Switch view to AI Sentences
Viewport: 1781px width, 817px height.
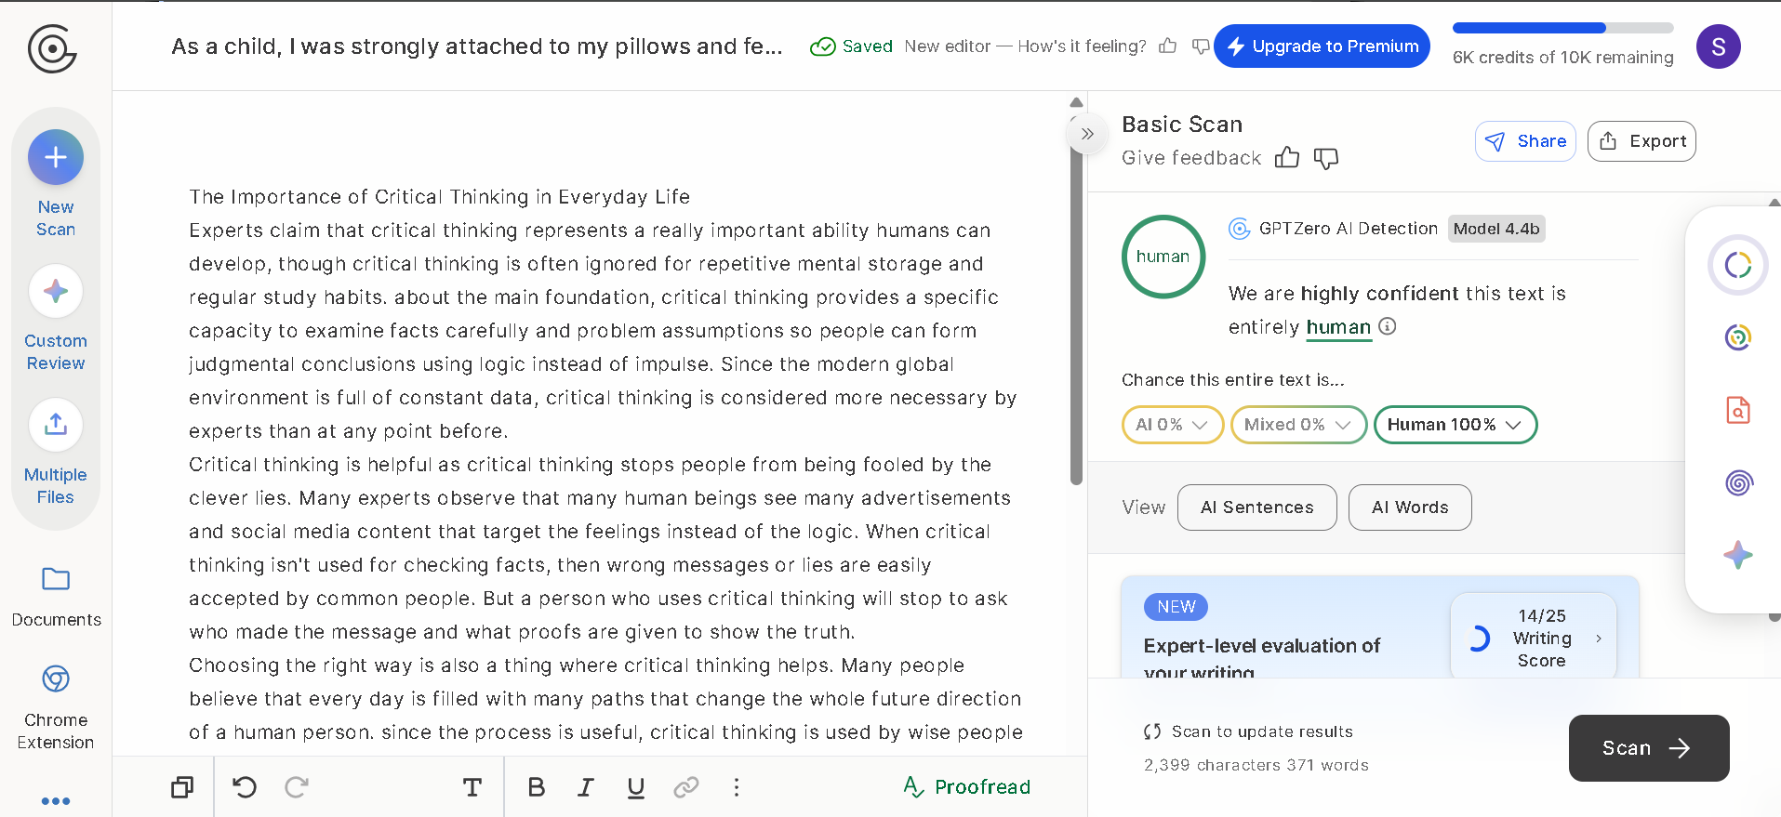[1256, 507]
